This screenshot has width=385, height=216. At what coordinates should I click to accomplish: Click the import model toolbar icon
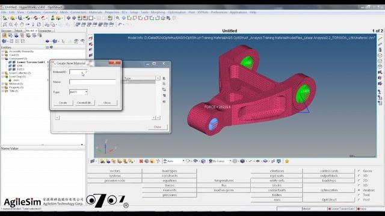[28, 18]
